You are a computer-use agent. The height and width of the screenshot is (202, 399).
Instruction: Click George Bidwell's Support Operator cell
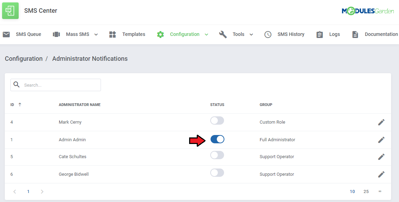coord(277,174)
